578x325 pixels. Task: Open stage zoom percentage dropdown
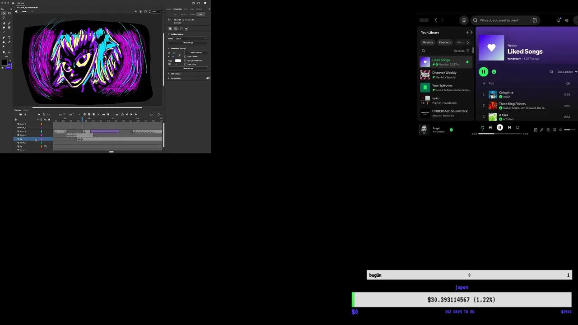[163, 11]
